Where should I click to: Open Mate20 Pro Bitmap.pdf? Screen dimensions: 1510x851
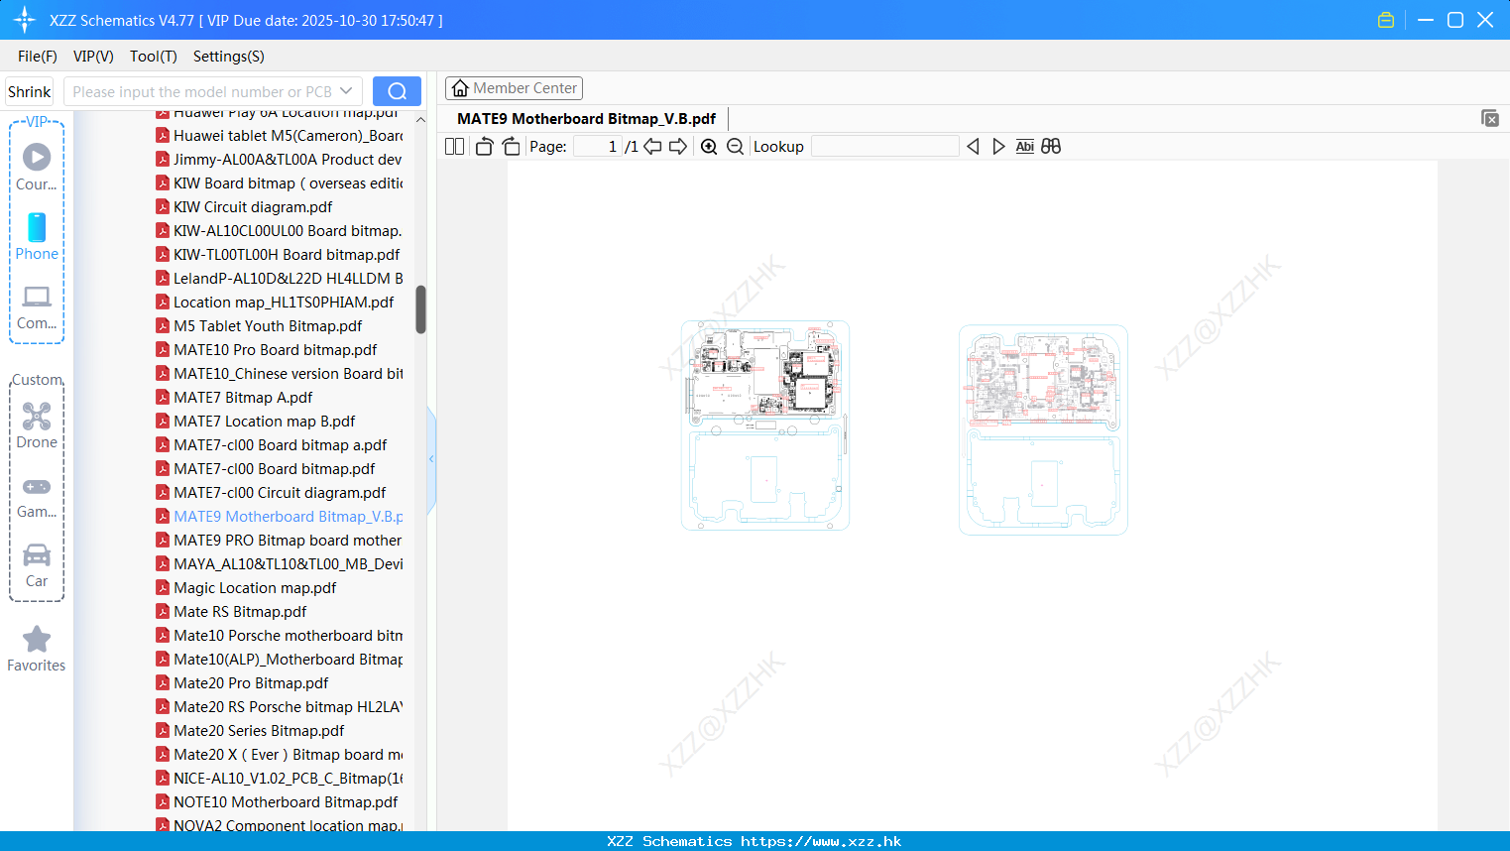(x=251, y=683)
